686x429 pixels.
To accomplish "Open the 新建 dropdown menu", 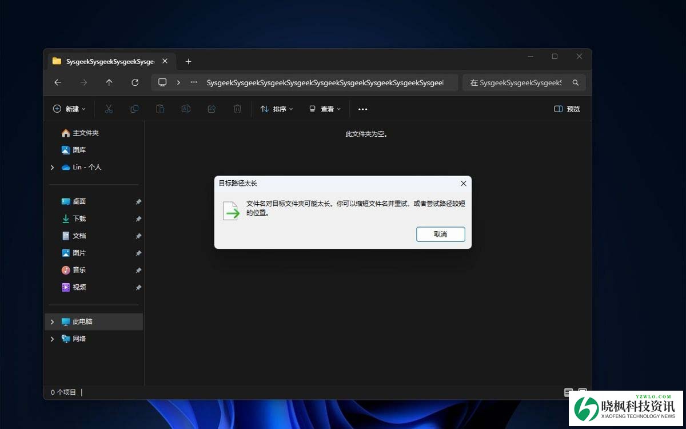I will 69,109.
